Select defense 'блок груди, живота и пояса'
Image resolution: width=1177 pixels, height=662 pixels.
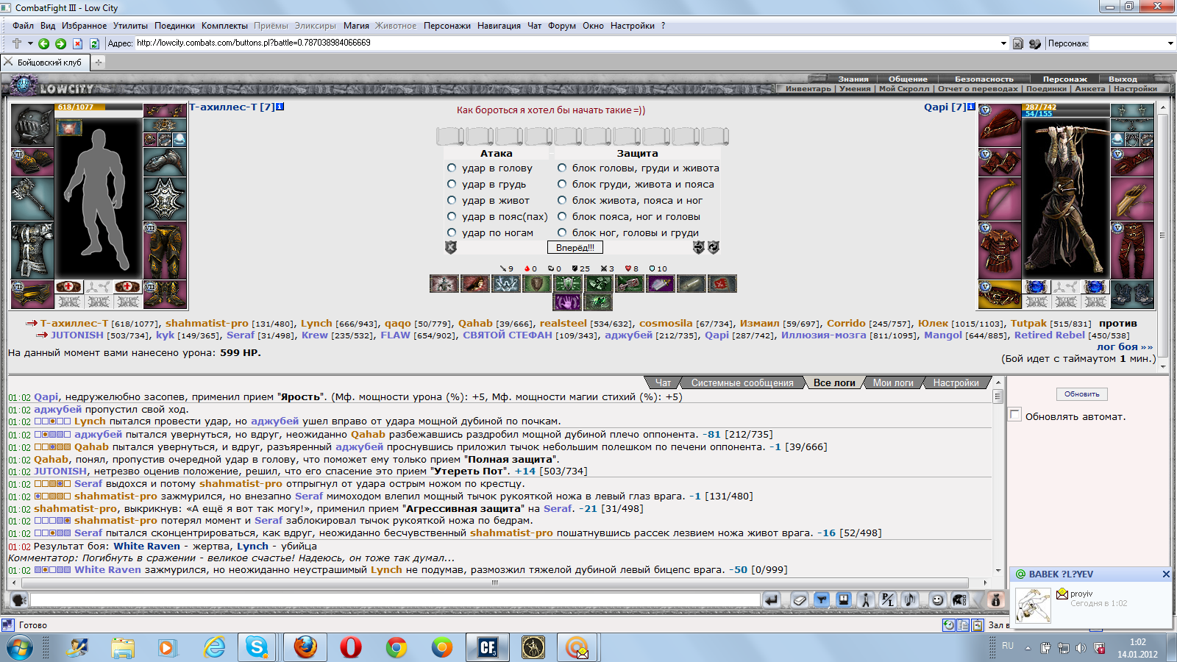coord(562,184)
